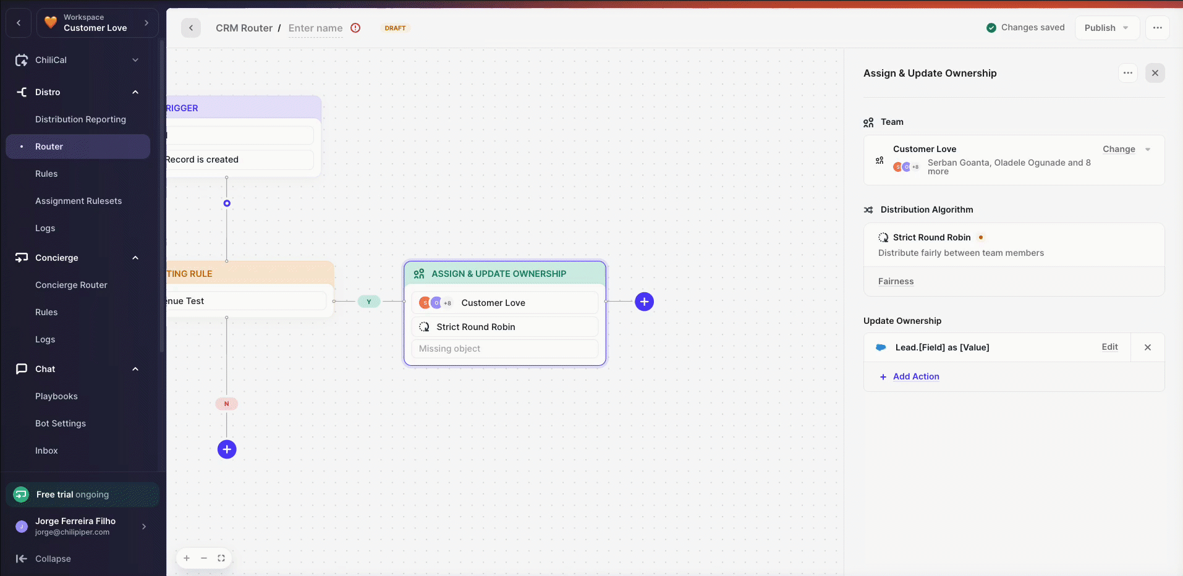Click the ChiliCal calendar icon

22,60
